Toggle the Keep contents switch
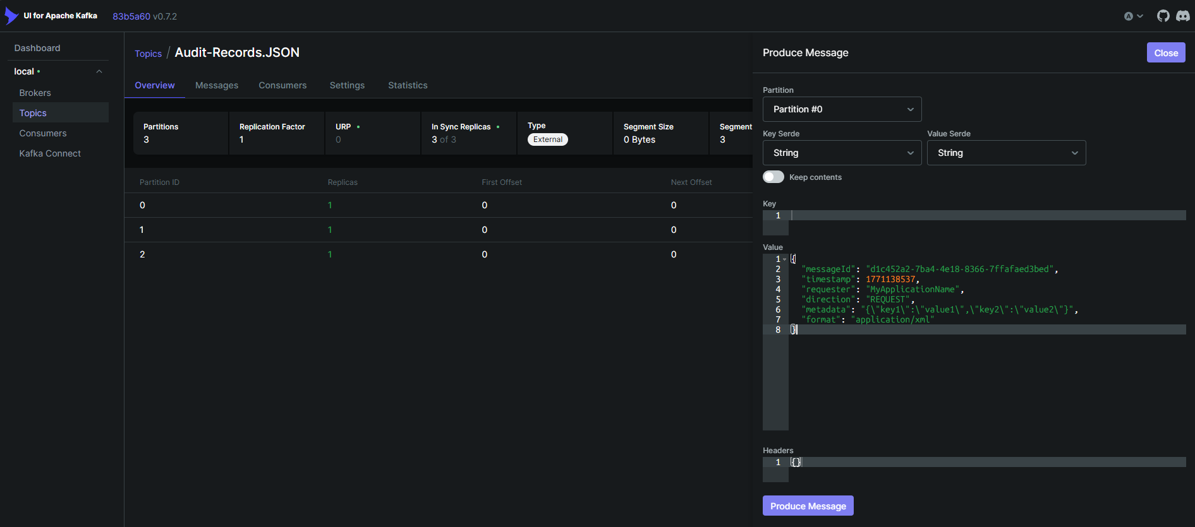This screenshot has width=1195, height=527. (773, 177)
